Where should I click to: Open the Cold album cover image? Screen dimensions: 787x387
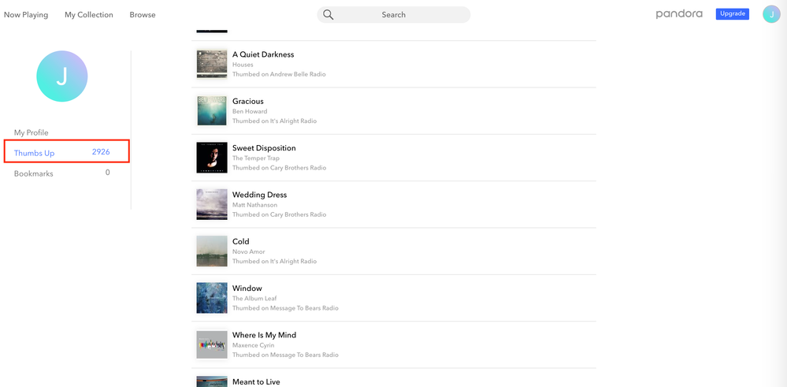click(x=212, y=251)
